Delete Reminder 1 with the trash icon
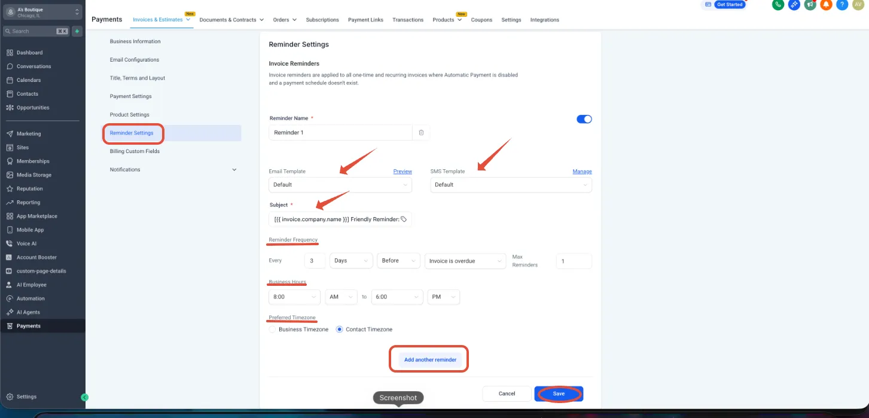This screenshot has width=869, height=418. coord(421,133)
